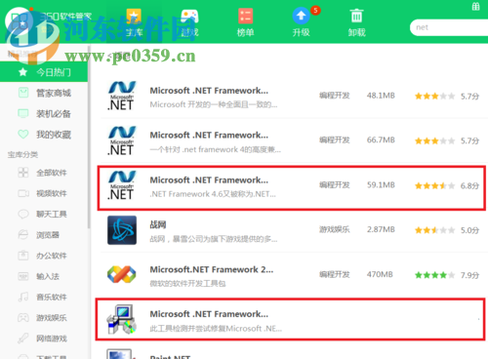Select 今日热门 in sidebar

(44, 72)
